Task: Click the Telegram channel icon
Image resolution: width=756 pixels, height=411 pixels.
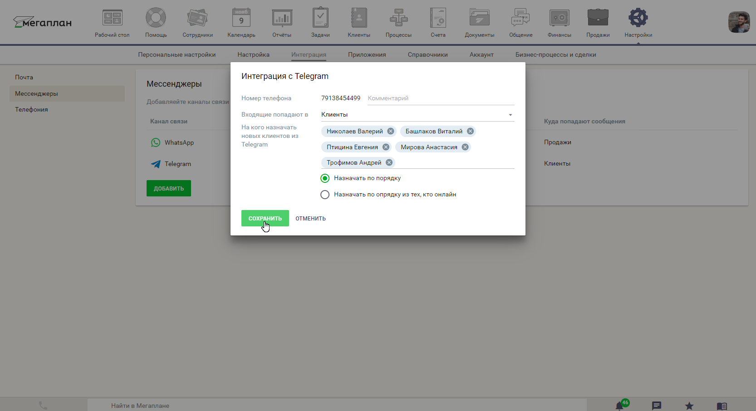Action: click(x=156, y=164)
